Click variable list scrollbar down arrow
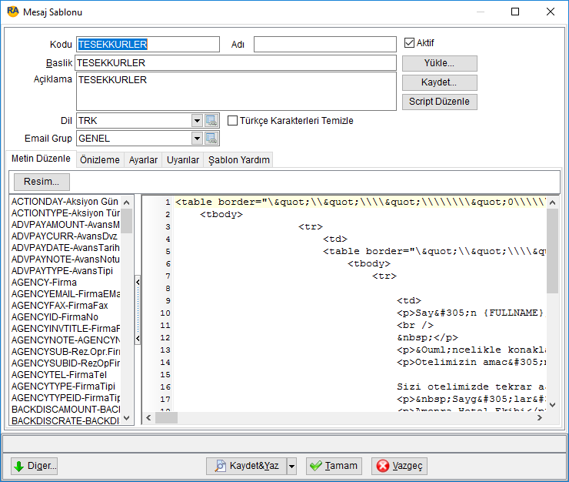The width and height of the screenshot is (569, 482). [x=126, y=418]
